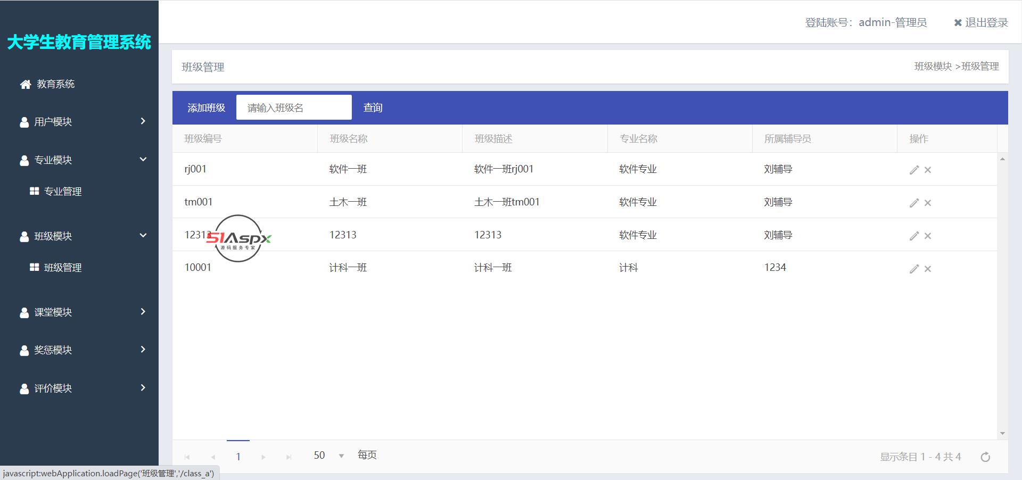Click the 添加班级 button
The width and height of the screenshot is (1022, 480).
(x=206, y=107)
